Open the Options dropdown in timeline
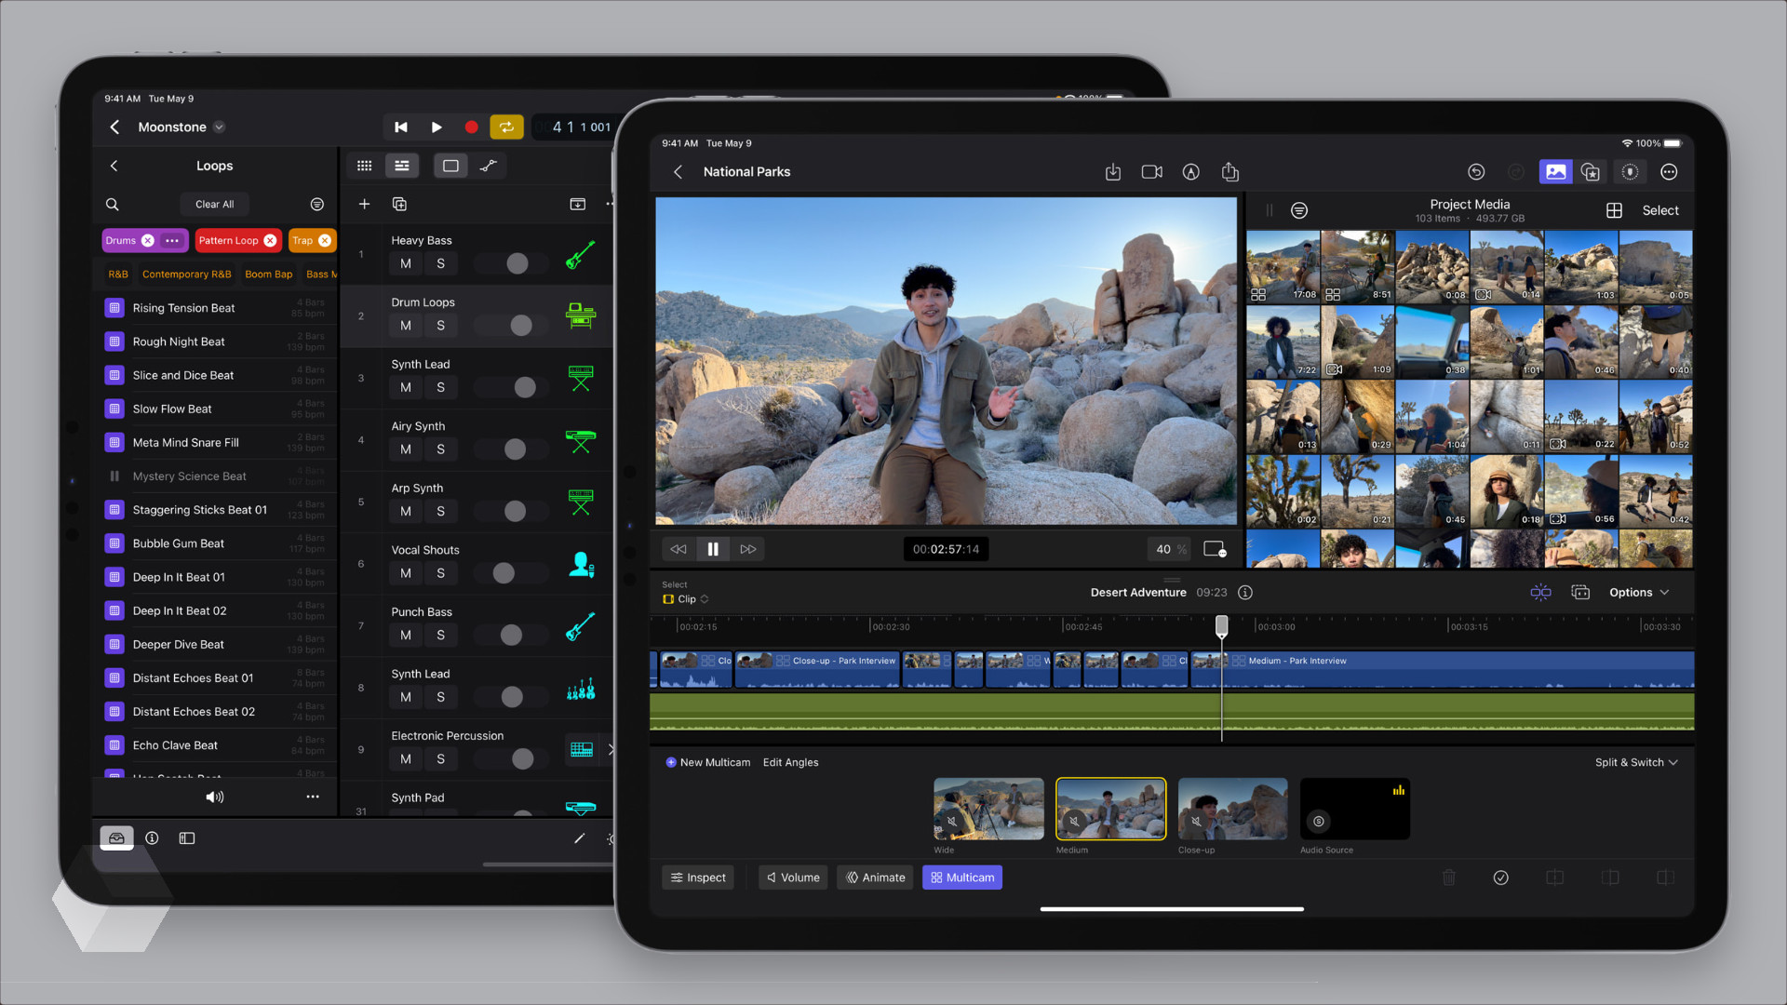This screenshot has width=1787, height=1005. [x=1639, y=593]
